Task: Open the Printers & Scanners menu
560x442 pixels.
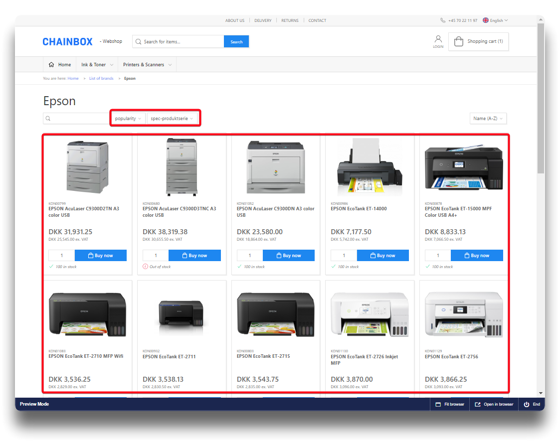Action: (x=147, y=65)
